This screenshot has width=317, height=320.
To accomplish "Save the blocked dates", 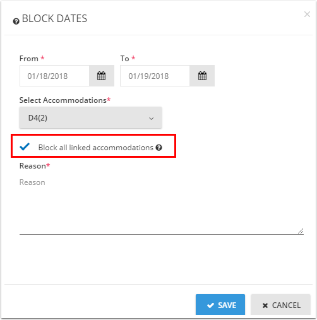I will [x=220, y=305].
